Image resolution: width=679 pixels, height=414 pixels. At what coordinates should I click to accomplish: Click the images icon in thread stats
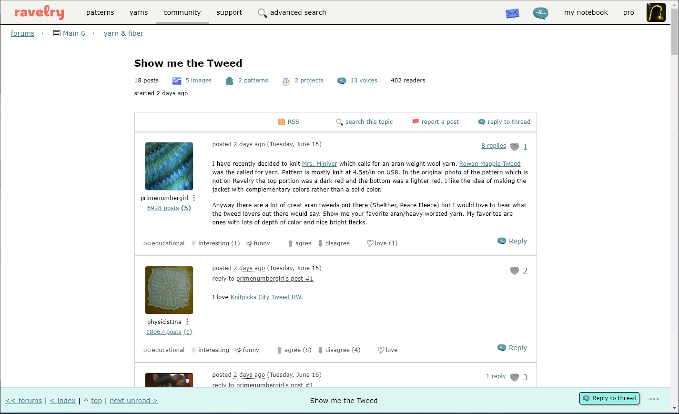point(177,81)
